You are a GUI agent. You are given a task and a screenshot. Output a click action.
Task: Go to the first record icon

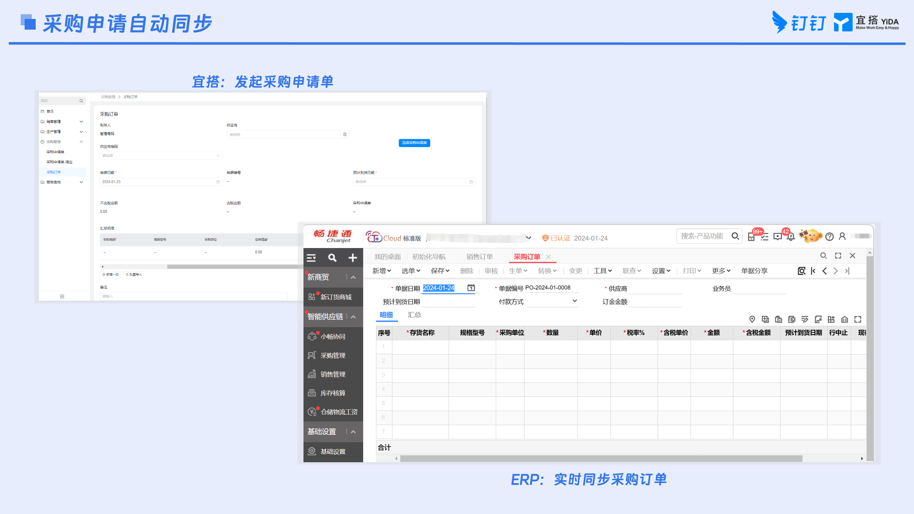(x=813, y=271)
